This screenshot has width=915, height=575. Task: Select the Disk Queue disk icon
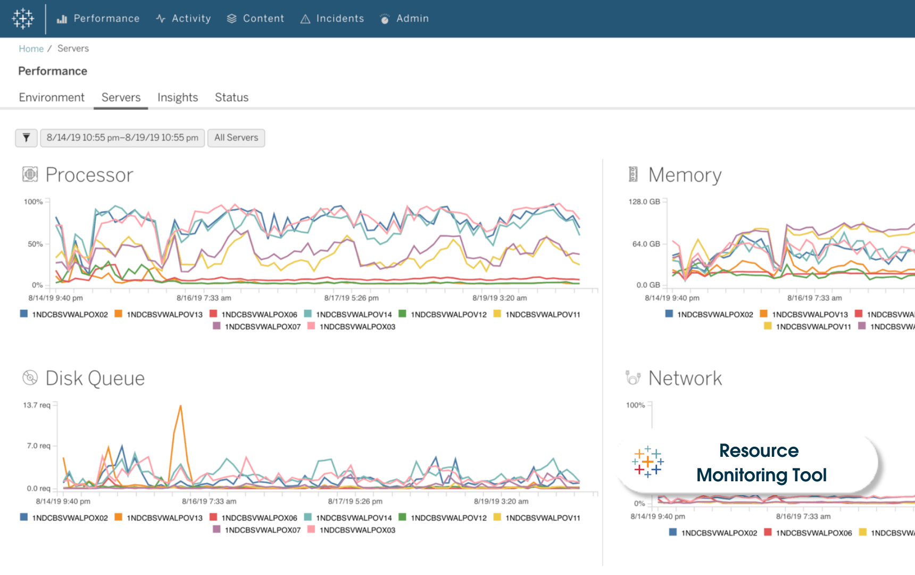click(29, 376)
